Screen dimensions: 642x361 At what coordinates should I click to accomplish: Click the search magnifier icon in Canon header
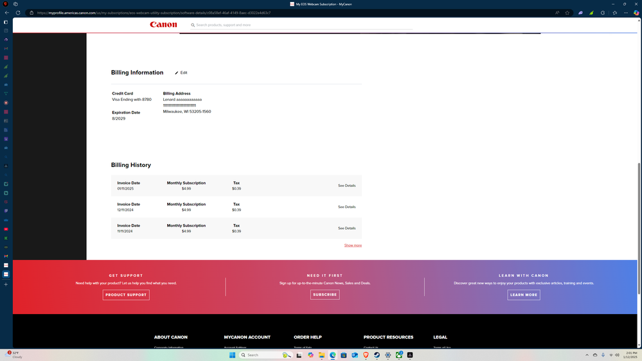click(193, 25)
